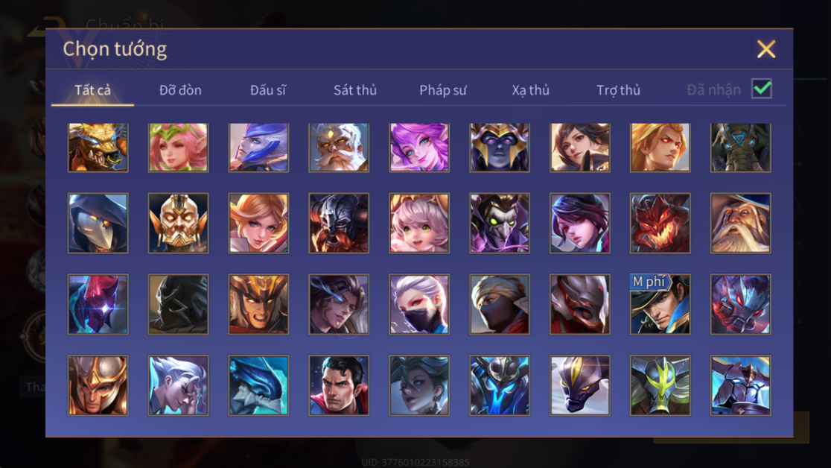Screen dimensions: 831x468
Task: Filter heroes by "Xạ thủ"
Action: (530, 90)
